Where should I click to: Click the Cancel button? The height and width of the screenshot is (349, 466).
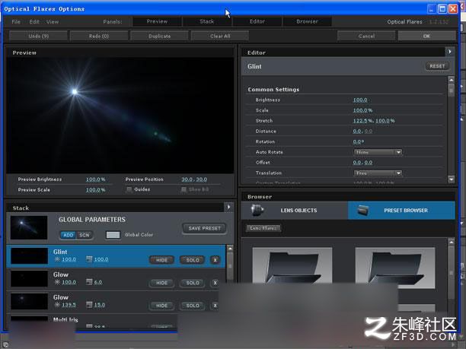click(366, 36)
